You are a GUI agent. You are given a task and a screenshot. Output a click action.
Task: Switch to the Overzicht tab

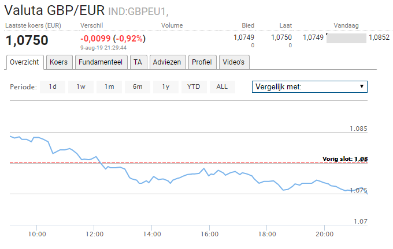point(25,62)
